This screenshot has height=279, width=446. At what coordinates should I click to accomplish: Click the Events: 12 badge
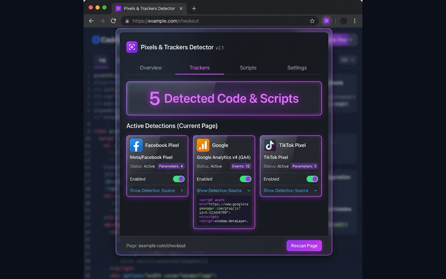(x=241, y=166)
